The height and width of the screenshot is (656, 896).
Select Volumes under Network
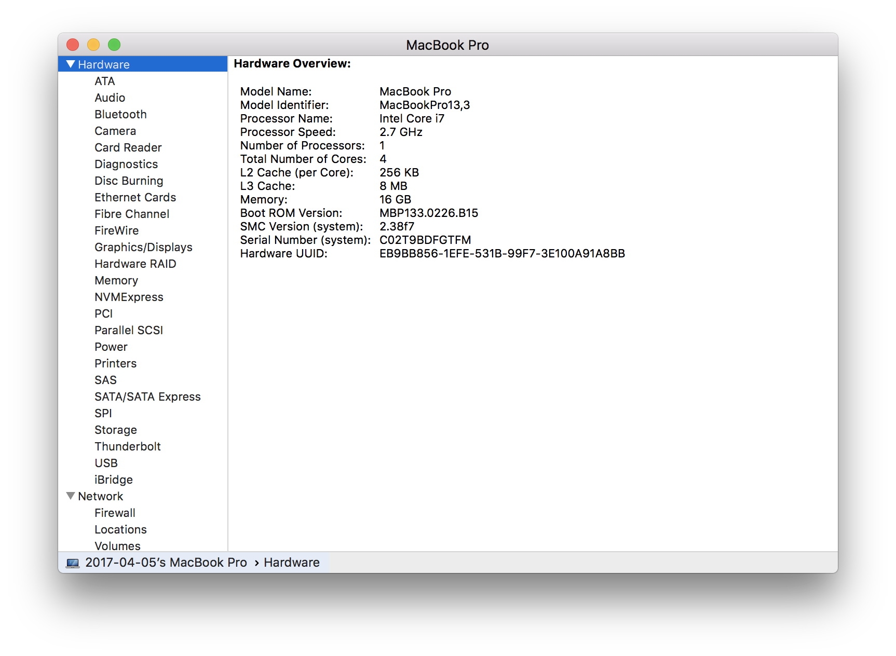[117, 546]
